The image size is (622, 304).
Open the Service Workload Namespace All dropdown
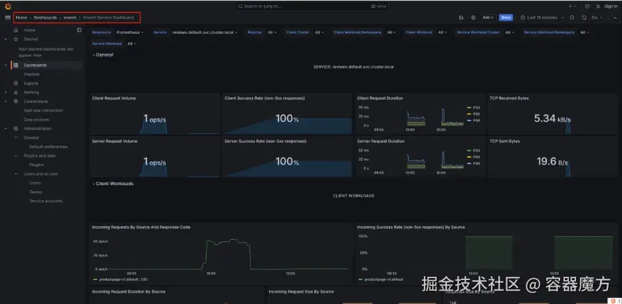tap(584, 33)
